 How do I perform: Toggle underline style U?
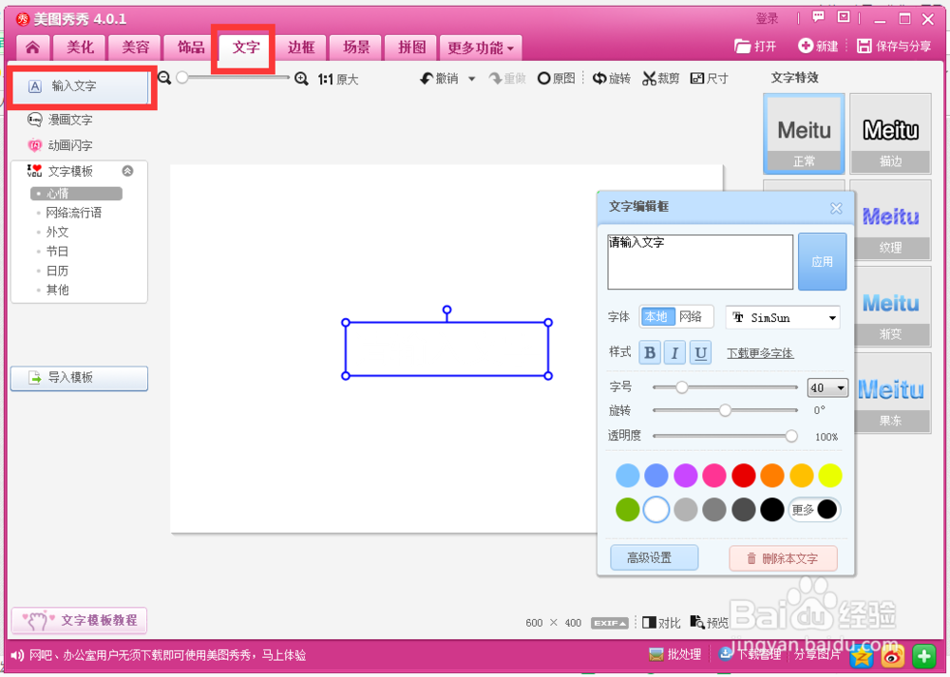(x=700, y=352)
